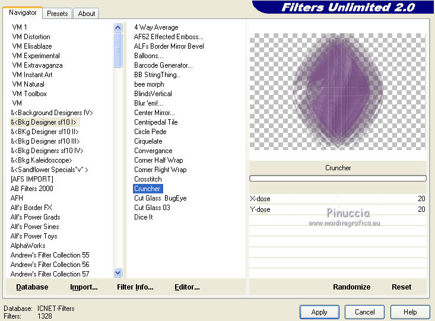Select Alf's Border FX category

point(31,208)
